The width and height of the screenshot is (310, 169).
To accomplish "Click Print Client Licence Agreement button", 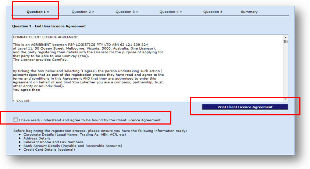I will 245,107.
